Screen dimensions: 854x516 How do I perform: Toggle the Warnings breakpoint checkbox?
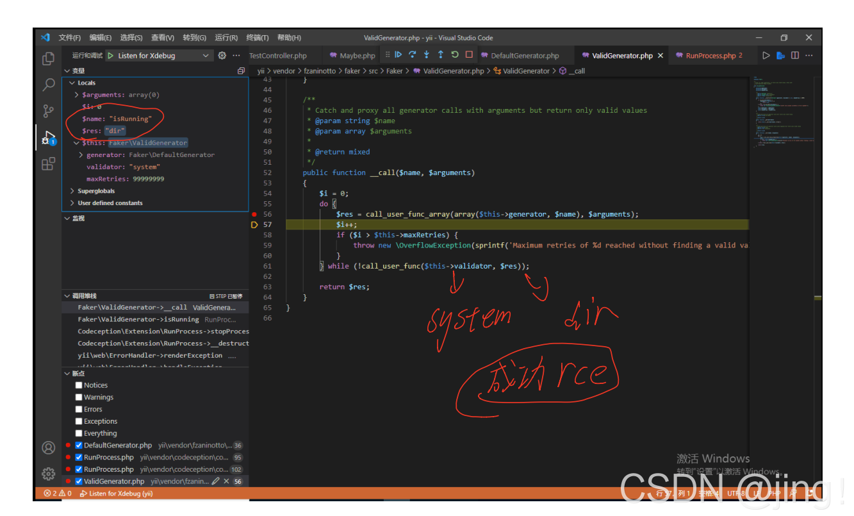pos(79,397)
